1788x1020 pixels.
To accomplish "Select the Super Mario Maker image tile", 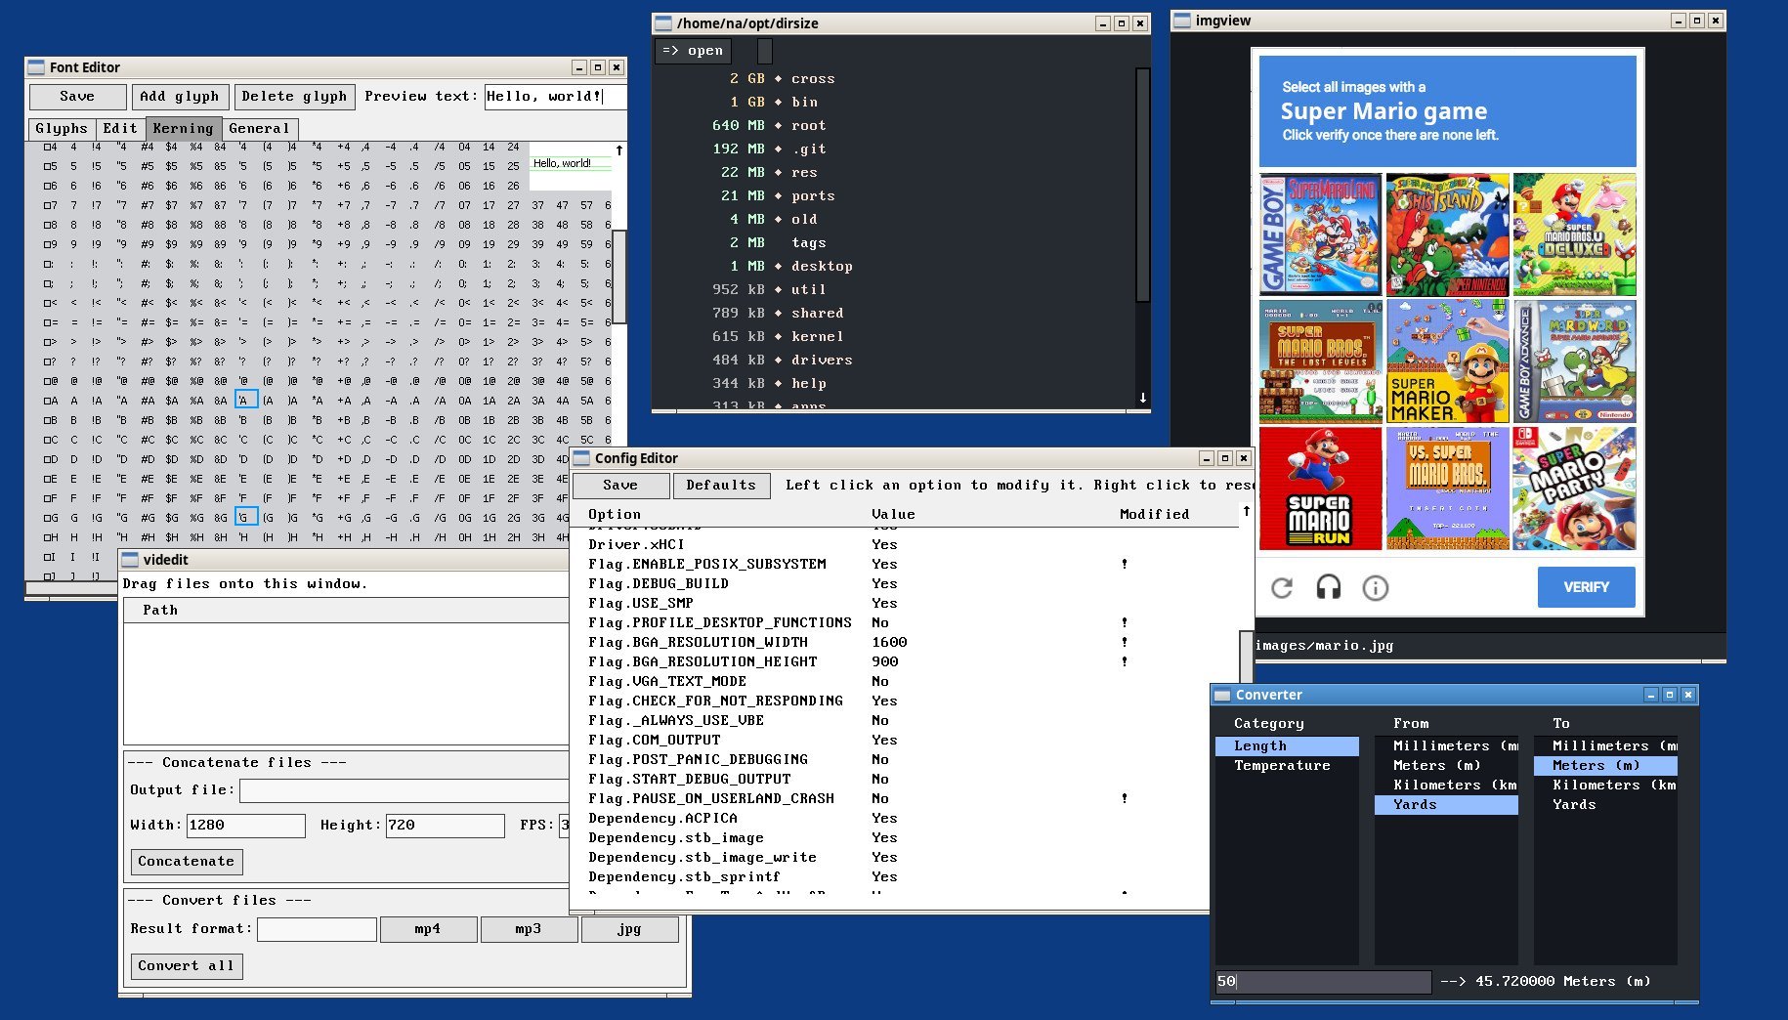I will click(1447, 361).
